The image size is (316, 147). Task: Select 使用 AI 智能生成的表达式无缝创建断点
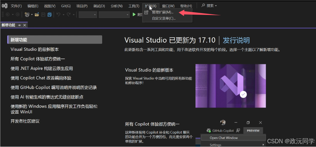click(x=47, y=97)
